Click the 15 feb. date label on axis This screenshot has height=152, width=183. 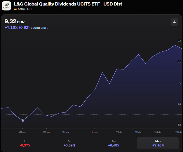pos(158,132)
